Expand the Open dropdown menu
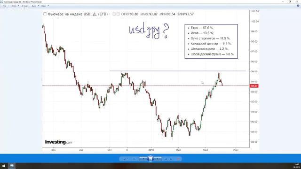Screen dimensions: 301x169 [45, 6]
